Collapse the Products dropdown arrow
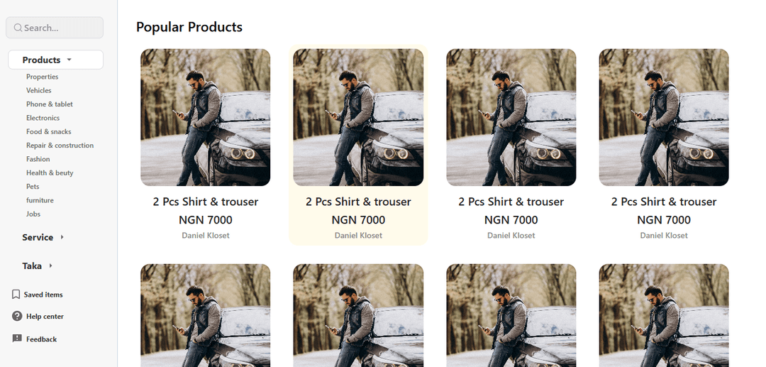This screenshot has width=766, height=367. [69, 60]
